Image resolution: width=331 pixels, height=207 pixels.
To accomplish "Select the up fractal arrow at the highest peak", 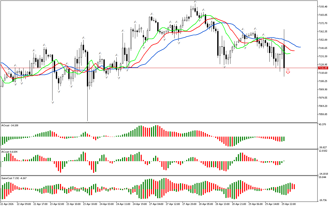I will pos(195,2).
